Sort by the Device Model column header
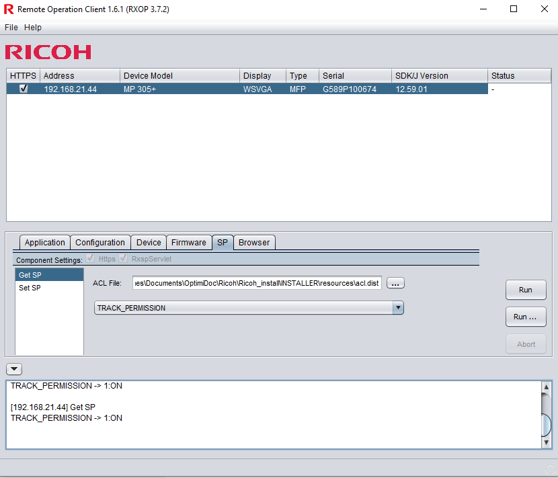Viewport: 558px width, 478px height. [x=180, y=76]
